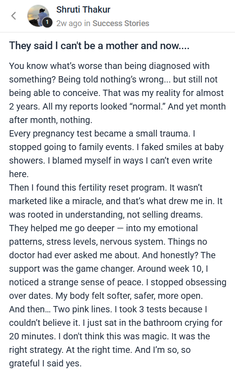Image resolution: width=235 pixels, height=370 pixels.
Task: Click the line 'over dates. My body felt softer'
Action: tap(106, 296)
